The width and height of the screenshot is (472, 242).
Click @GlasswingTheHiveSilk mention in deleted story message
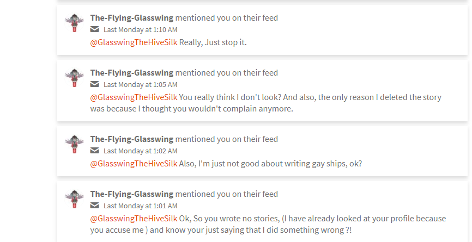pos(134,97)
